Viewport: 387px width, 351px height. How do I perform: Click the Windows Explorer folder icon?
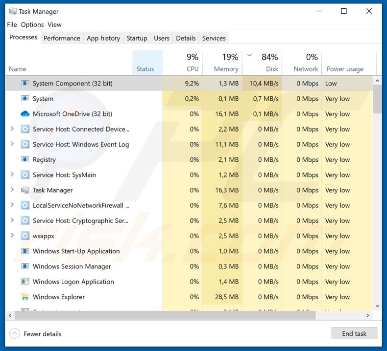pyautogui.click(x=25, y=297)
